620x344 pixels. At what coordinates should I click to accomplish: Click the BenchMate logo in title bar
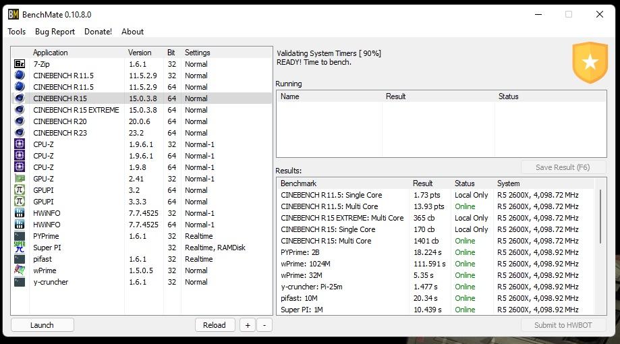click(x=13, y=14)
